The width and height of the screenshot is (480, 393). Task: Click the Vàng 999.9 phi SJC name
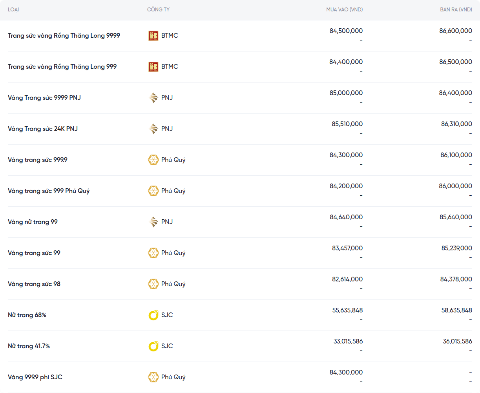[x=35, y=377]
